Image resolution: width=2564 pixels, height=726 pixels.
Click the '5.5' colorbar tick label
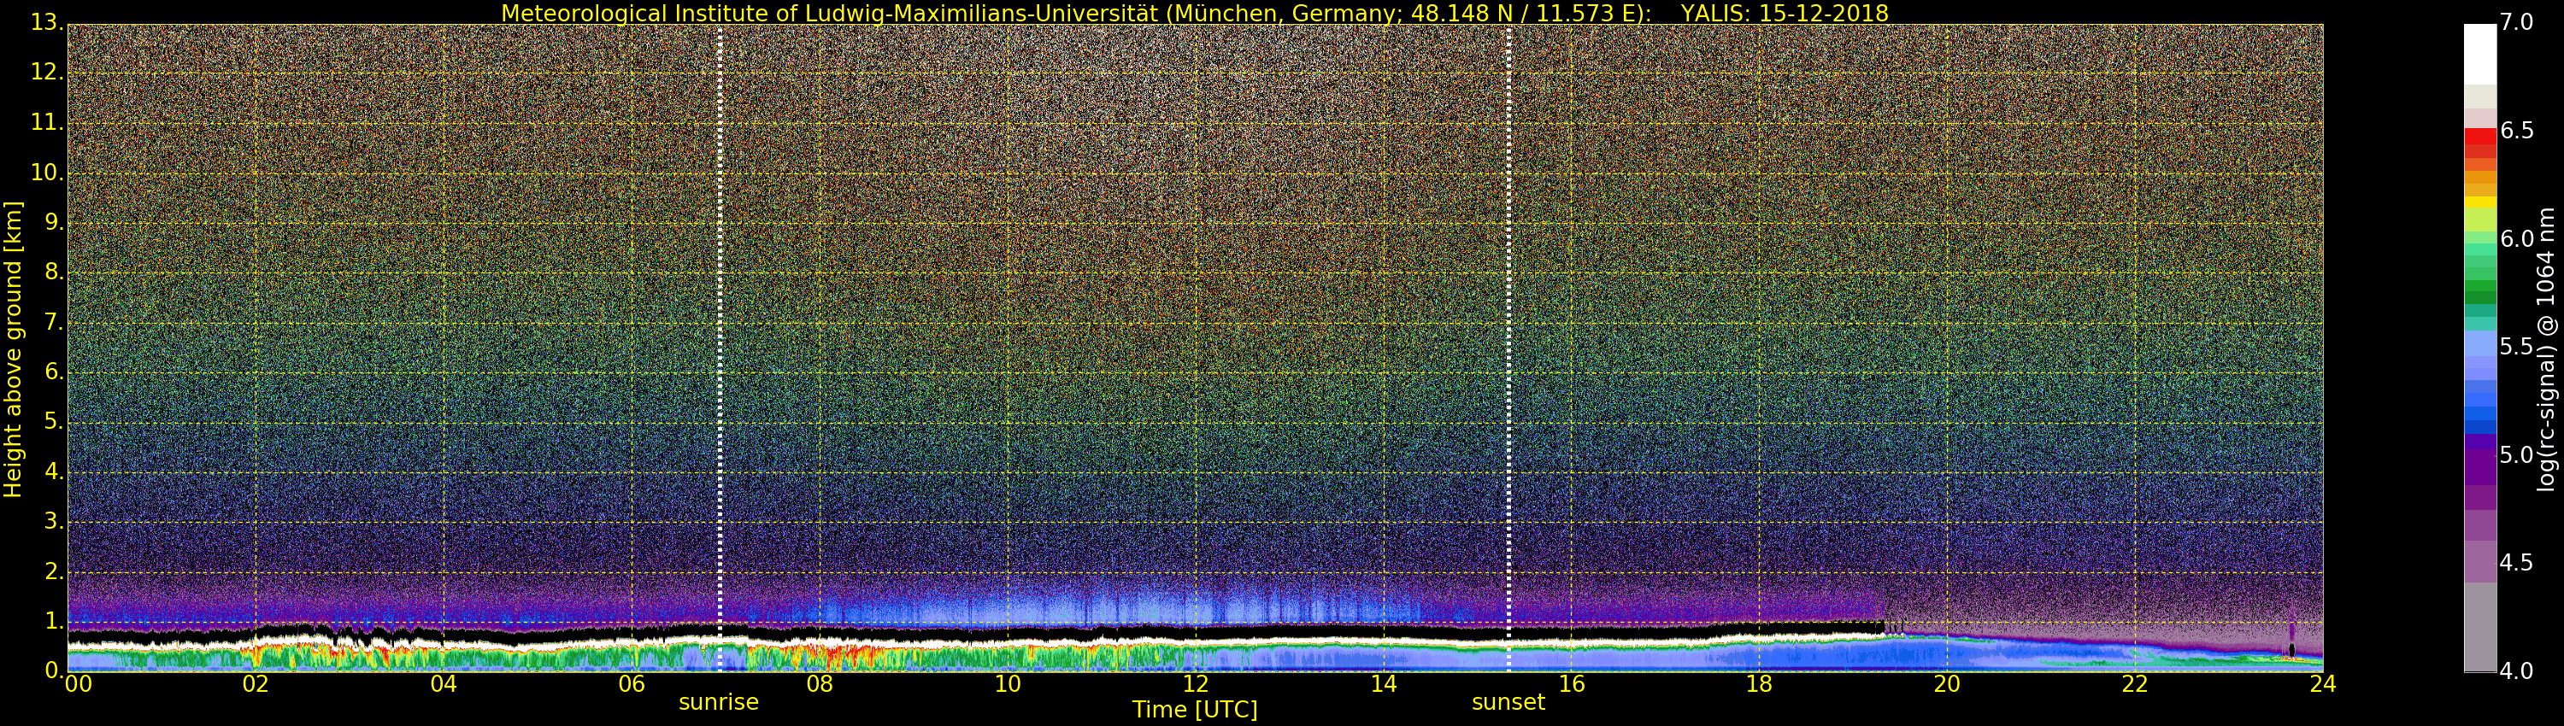tap(2516, 347)
